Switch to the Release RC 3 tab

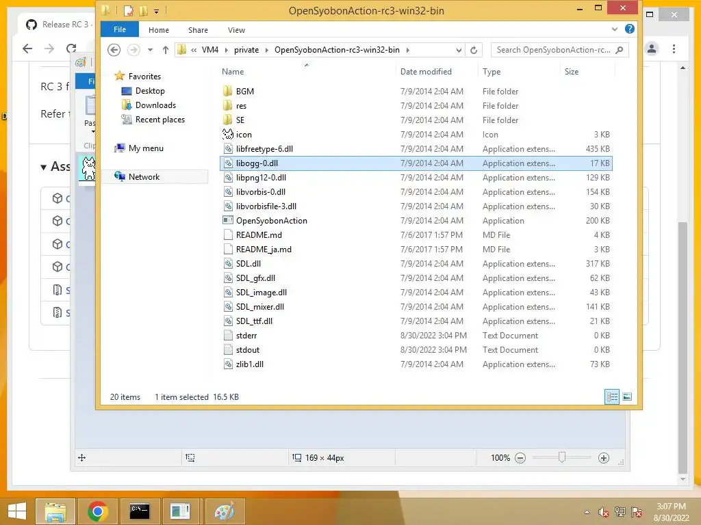pyautogui.click(x=59, y=25)
